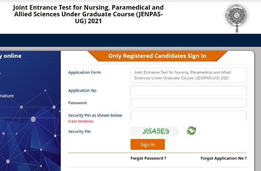Screen dimensions: 261x171
Task: Click the orange Sign In button
Action: pyautogui.click(x=148, y=145)
